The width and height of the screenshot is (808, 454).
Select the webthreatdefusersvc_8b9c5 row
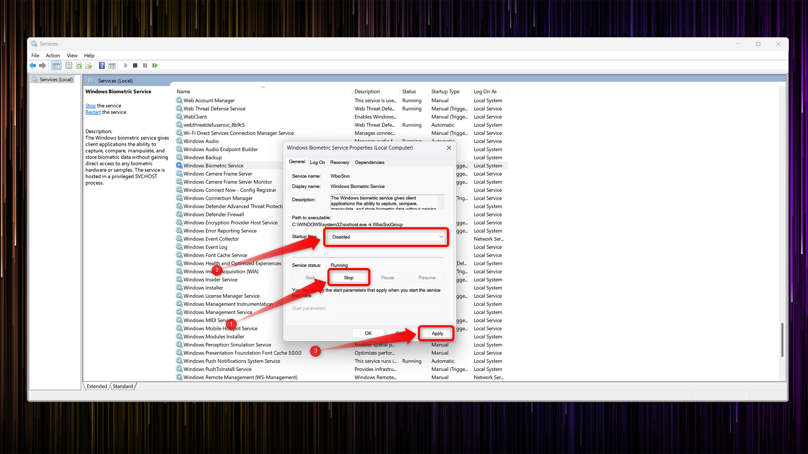point(341,125)
